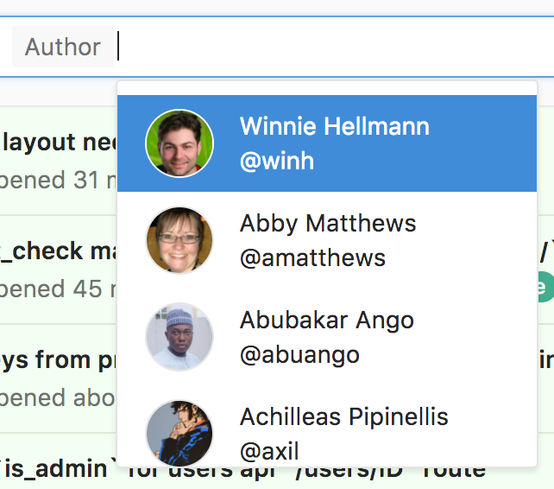The image size is (554, 489).
Task: Click 'opened 31' timestamp text
Action: point(59,180)
